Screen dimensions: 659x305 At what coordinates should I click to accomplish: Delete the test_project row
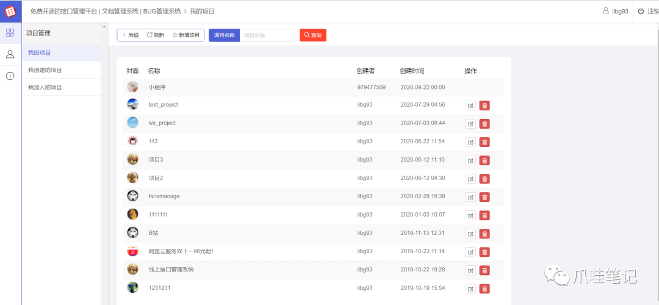(x=484, y=106)
